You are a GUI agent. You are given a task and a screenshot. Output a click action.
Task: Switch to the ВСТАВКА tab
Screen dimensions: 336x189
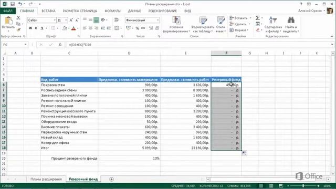coord(48,10)
